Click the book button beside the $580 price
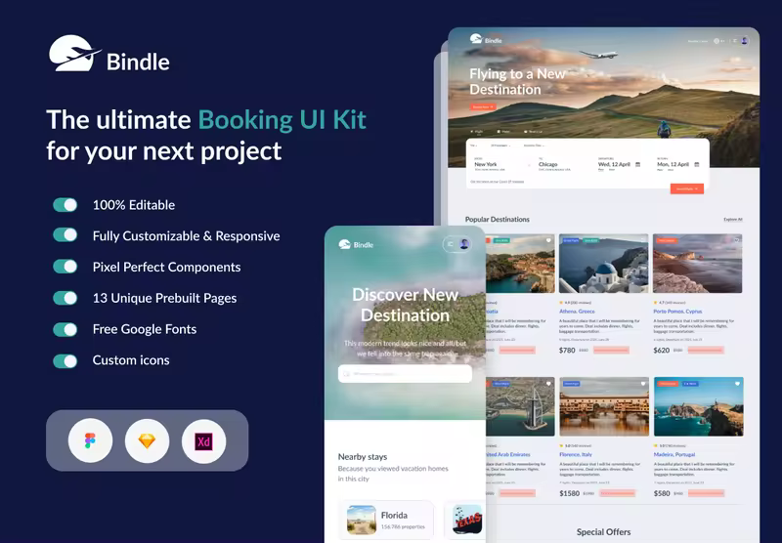The height and width of the screenshot is (543, 782). tap(706, 493)
